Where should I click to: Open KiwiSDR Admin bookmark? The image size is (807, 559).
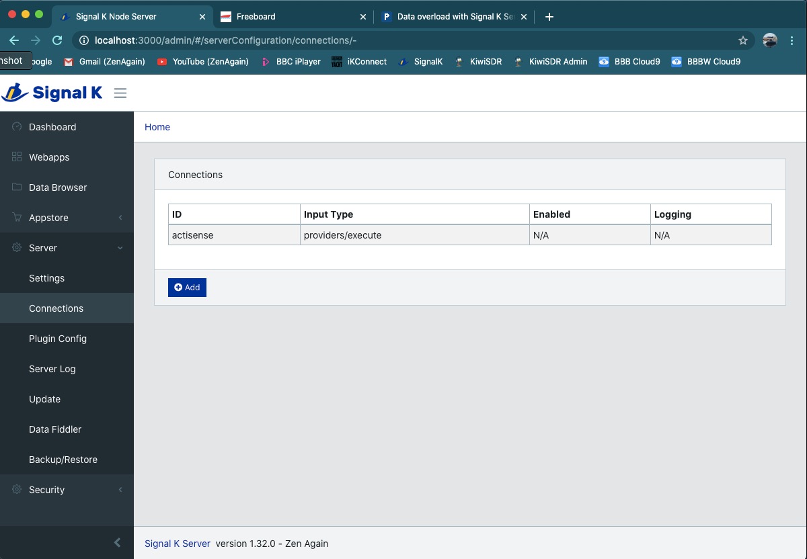pyautogui.click(x=550, y=61)
